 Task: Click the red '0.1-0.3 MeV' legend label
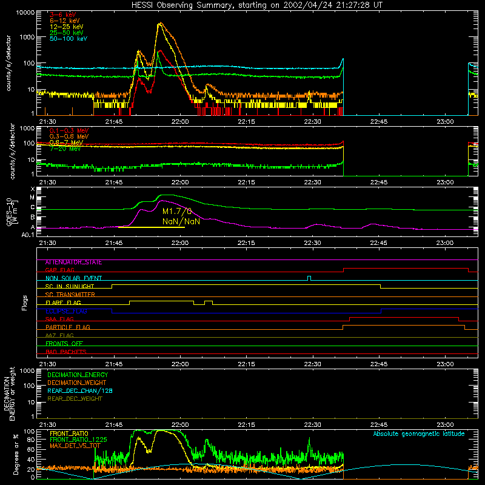pyautogui.click(x=69, y=130)
